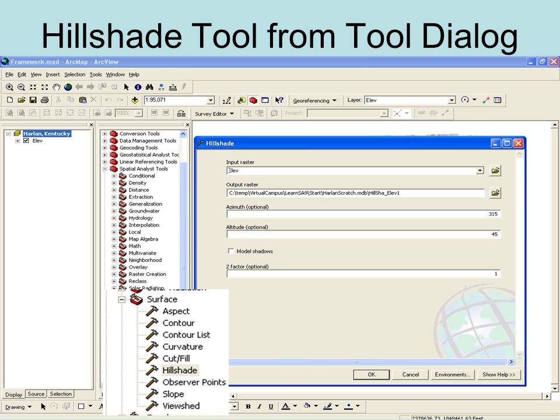Open the Tools menu

95,75
